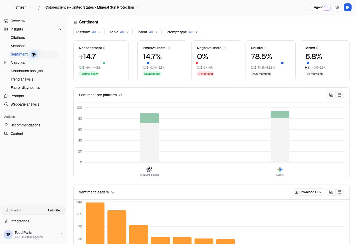Open Recommendations under Actions
This screenshot has width=356, height=244.
click(25, 125)
